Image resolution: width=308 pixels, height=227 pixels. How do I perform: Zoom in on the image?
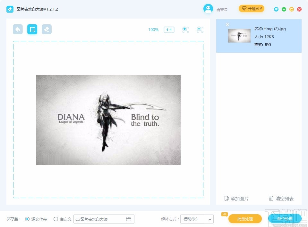[x=185, y=29]
